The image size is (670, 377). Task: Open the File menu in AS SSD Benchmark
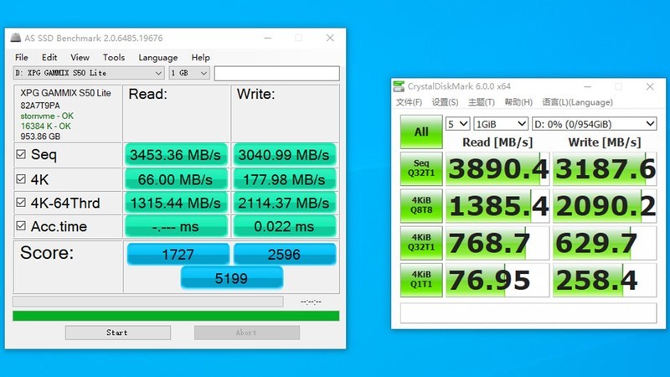[22, 57]
